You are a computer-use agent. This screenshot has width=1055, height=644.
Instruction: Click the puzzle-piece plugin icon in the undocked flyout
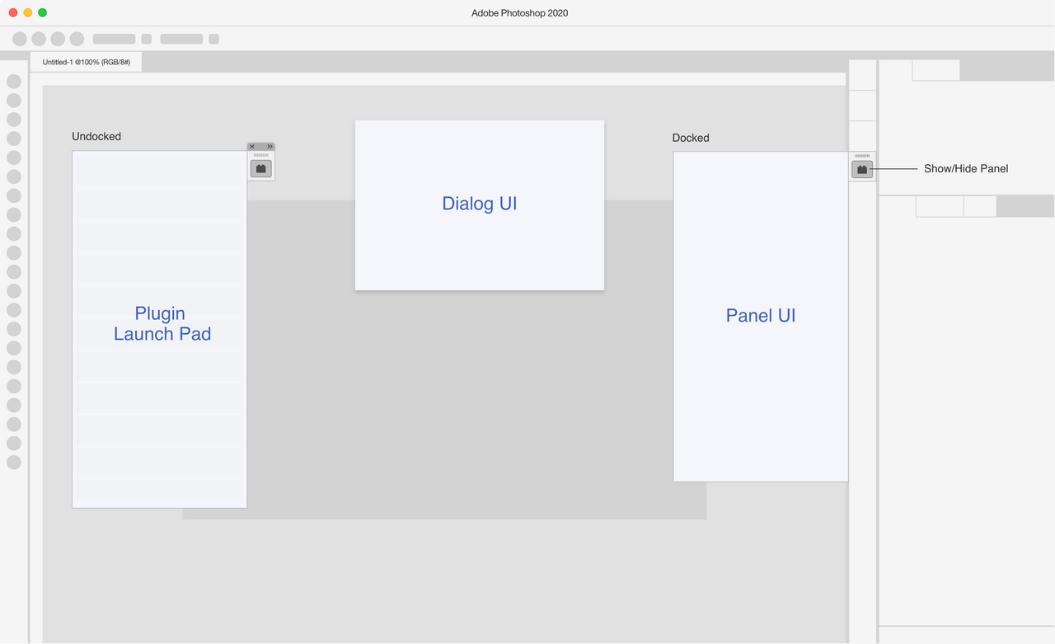[260, 168]
